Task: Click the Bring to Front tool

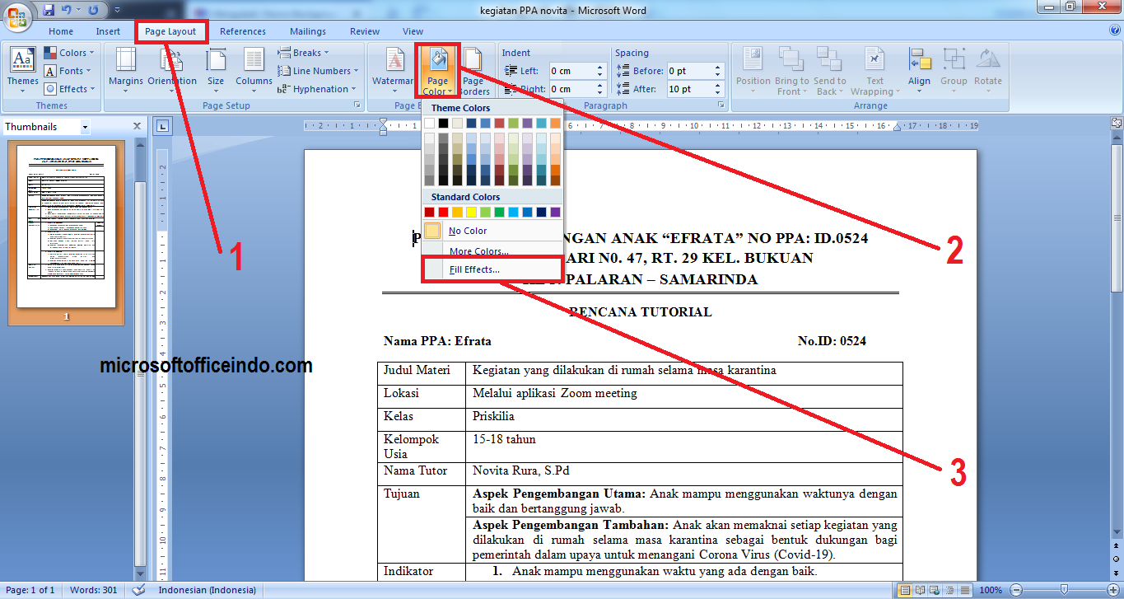Action: coord(791,71)
